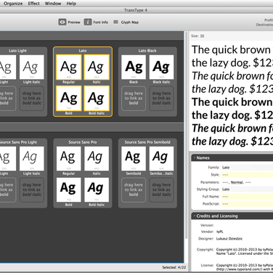Image resolution: width=273 pixels, height=273 pixels.
Task: Edit the Family name field
Action: pyautogui.click(x=247, y=167)
